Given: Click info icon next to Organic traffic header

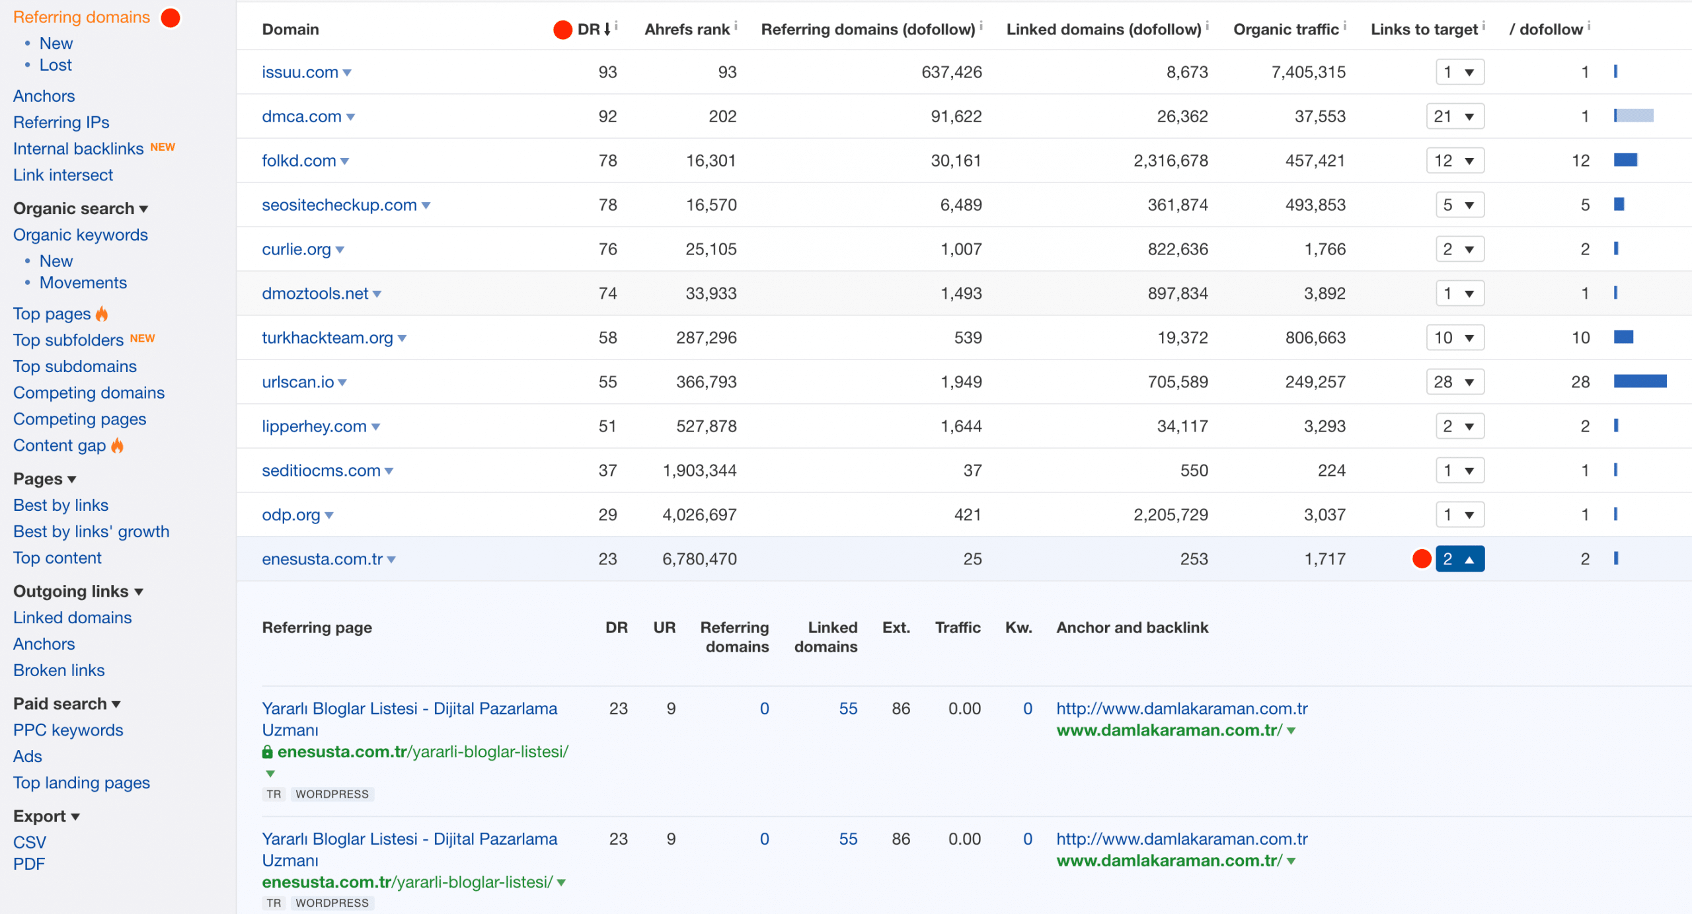Looking at the screenshot, I should coord(1344,26).
